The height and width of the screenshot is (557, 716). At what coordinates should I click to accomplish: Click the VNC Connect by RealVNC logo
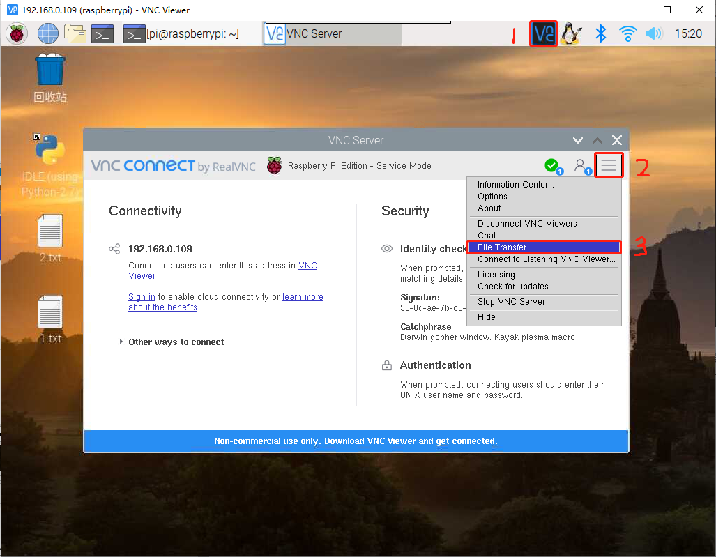[173, 166]
